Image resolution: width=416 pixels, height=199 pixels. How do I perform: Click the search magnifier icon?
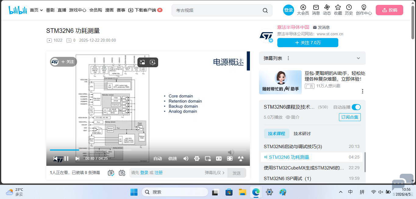tap(265, 10)
